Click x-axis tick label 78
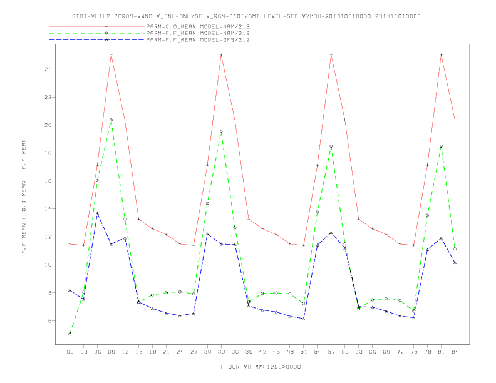Viewport: 496px width, 383px height. (x=427, y=352)
